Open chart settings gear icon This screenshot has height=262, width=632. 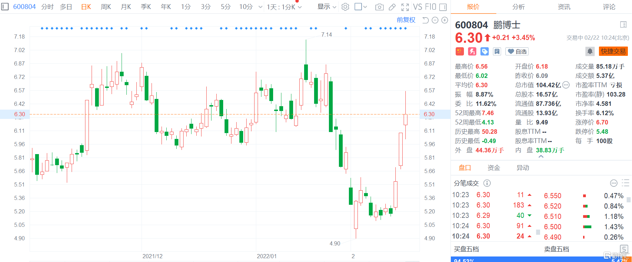(345, 7)
